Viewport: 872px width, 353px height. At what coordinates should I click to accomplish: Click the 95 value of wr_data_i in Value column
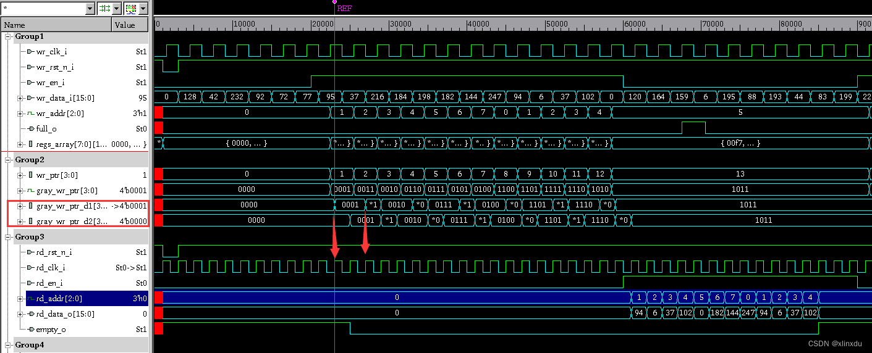142,98
